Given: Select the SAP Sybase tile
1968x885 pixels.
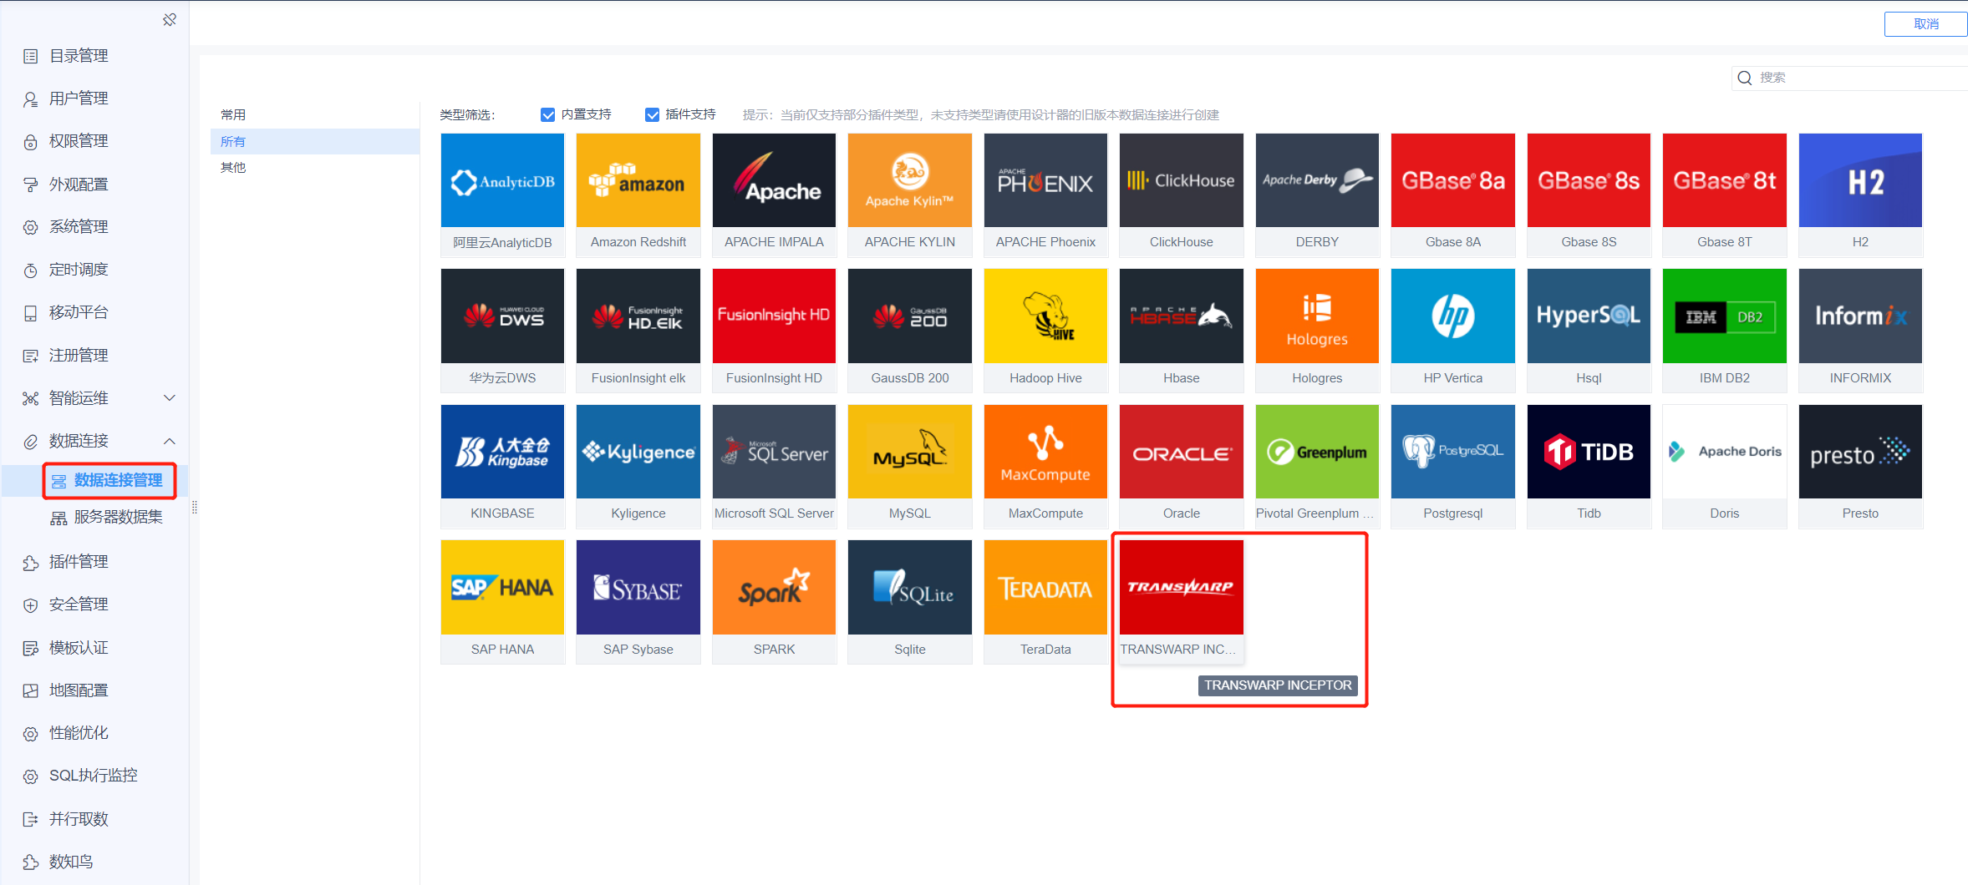Looking at the screenshot, I should tap(638, 602).
